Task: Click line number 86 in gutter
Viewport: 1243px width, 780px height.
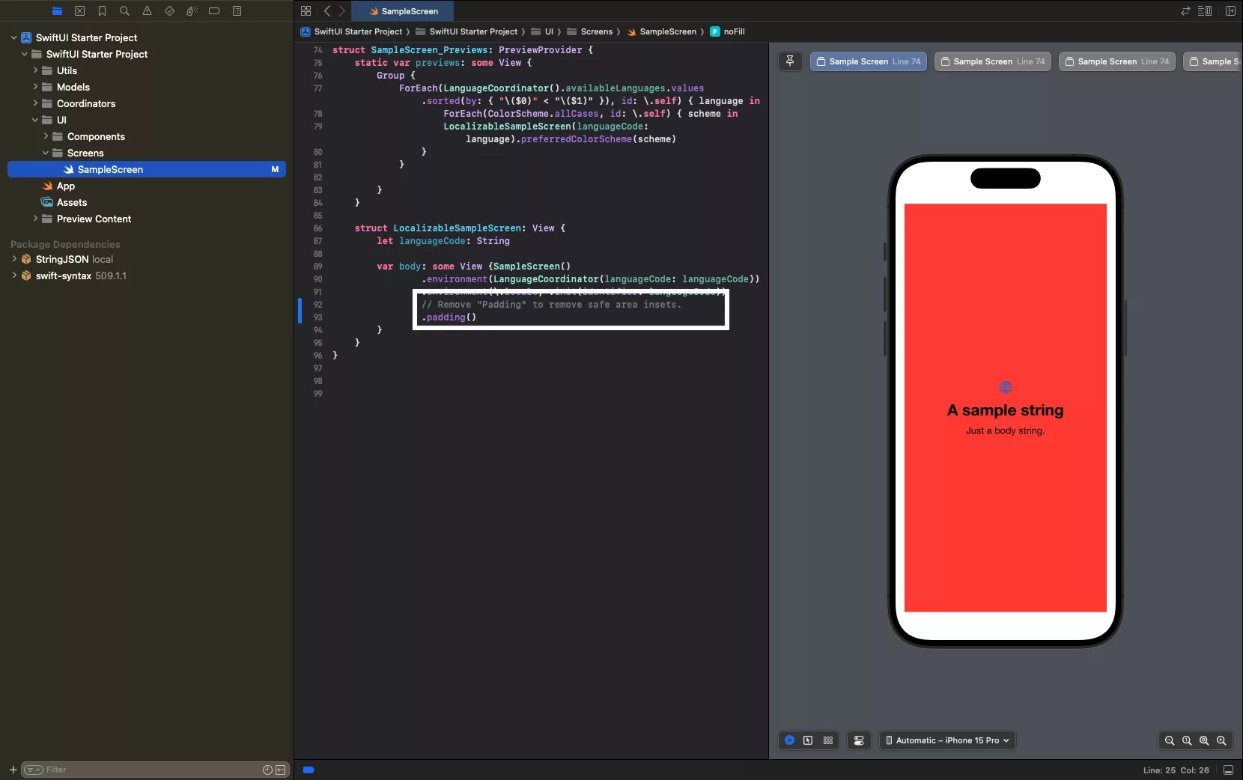Action: coord(317,228)
